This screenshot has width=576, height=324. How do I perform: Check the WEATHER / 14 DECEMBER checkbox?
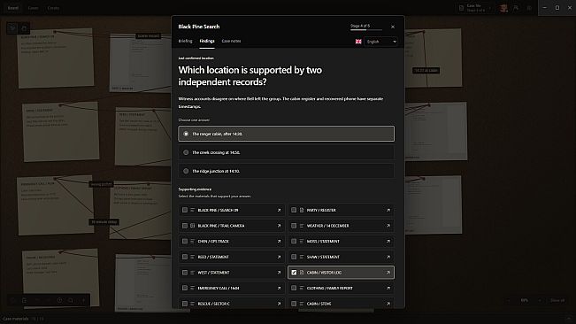(294, 226)
